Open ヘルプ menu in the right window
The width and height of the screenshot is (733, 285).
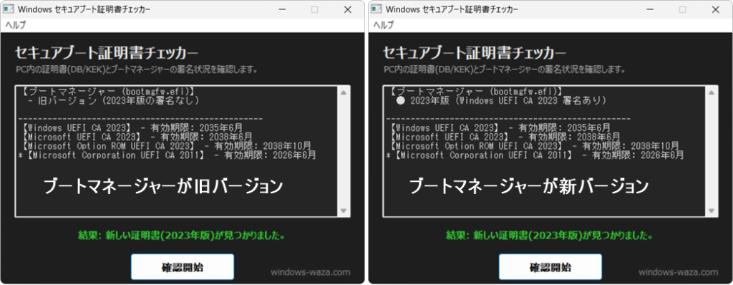click(x=384, y=25)
